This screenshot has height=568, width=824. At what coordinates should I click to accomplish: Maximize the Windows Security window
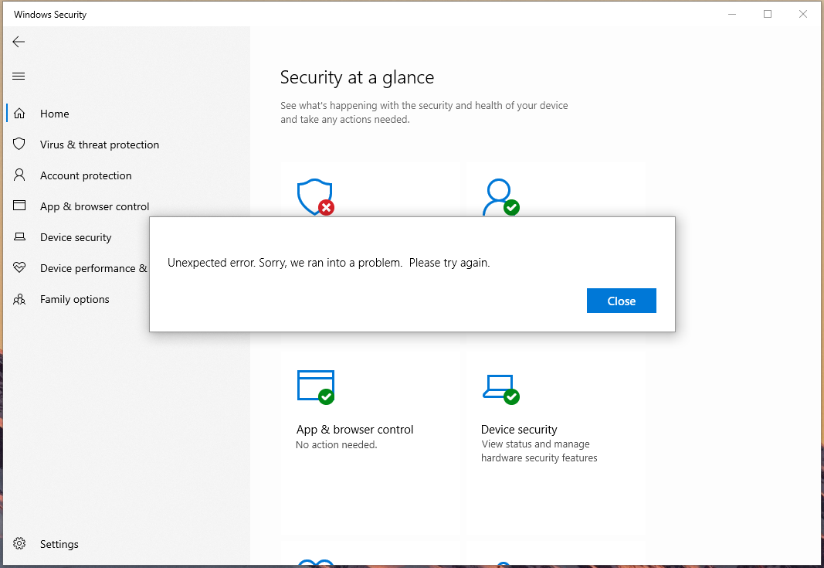point(768,14)
